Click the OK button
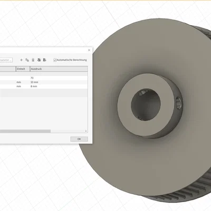 [x=79, y=139]
